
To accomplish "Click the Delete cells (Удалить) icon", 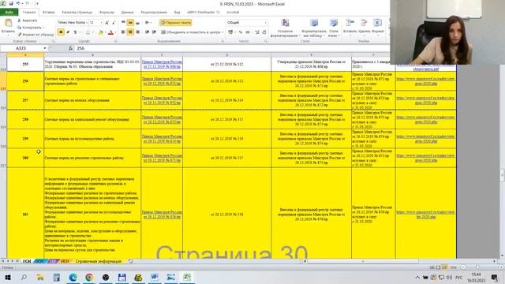I will tap(364, 23).
